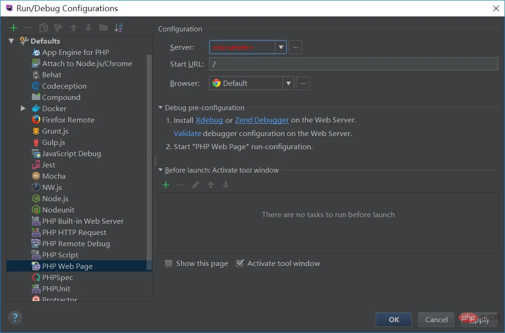Screen dimensions: 505x333
Task: Select the Jest configuration
Action: [48, 165]
